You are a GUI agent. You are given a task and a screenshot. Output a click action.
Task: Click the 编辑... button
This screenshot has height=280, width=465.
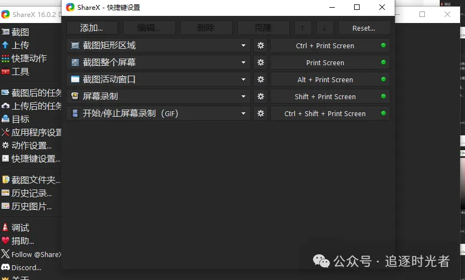coord(149,28)
